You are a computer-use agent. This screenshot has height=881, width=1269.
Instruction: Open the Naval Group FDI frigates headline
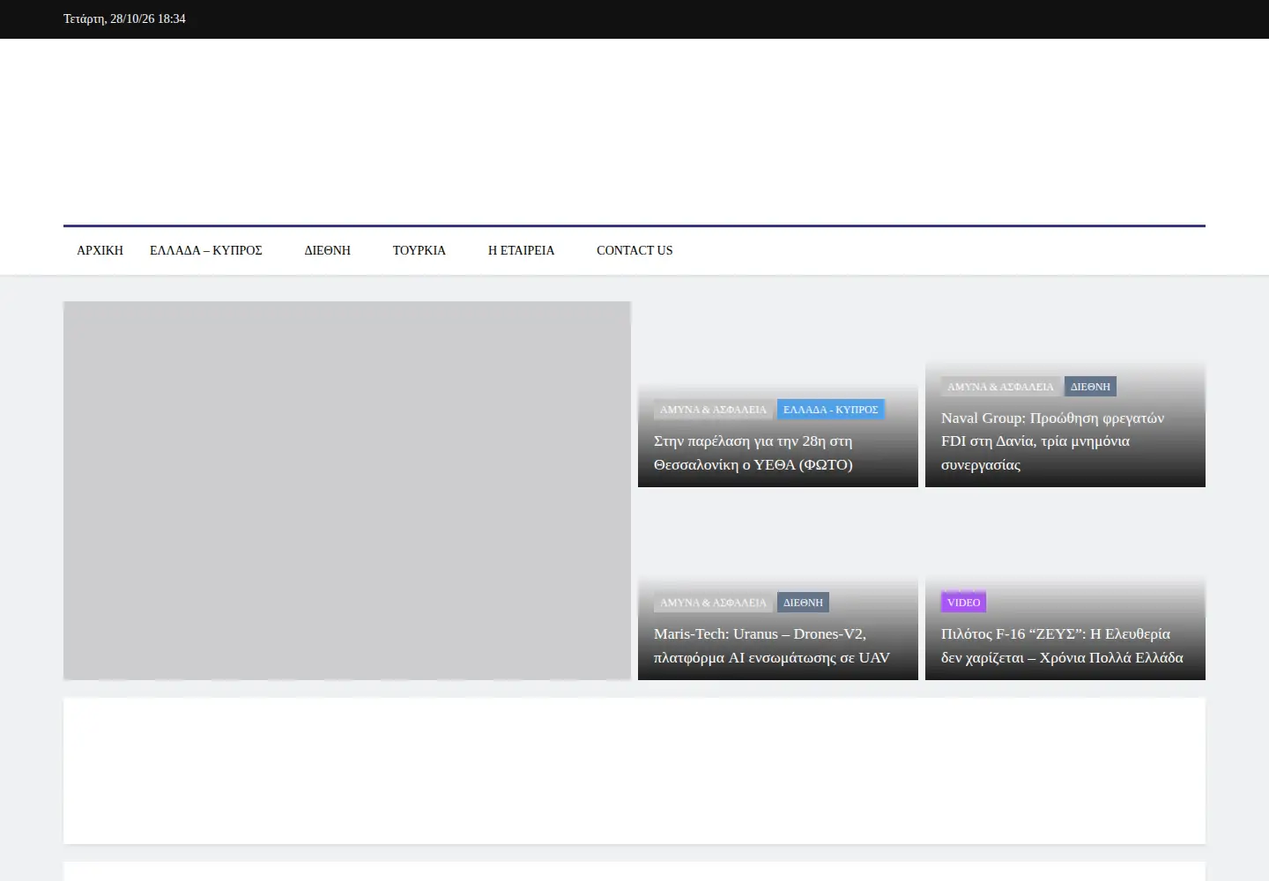click(1053, 441)
